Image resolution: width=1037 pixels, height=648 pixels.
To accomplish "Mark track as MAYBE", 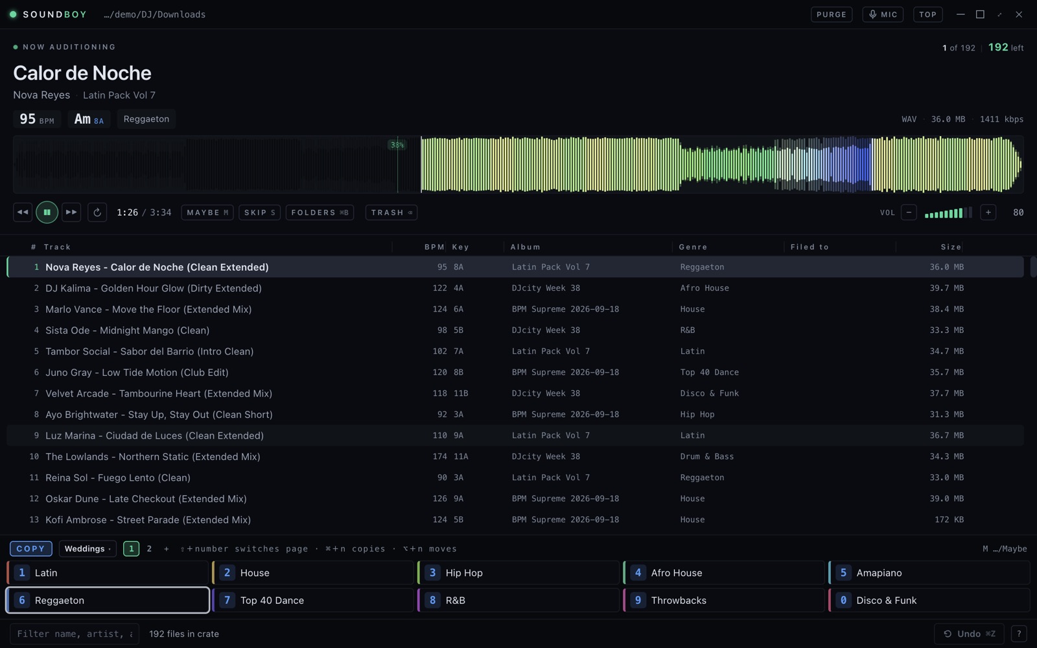I will [x=207, y=213].
